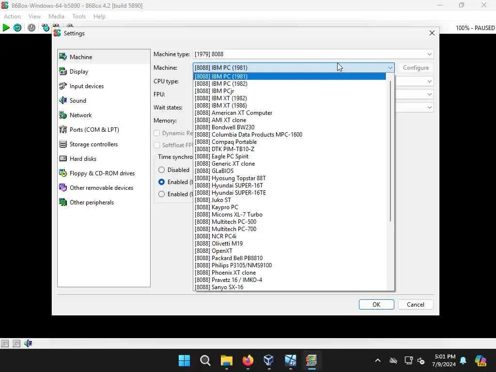Select [8088] Packard Bell PB8810
496x372 pixels.
pyautogui.click(x=290, y=258)
